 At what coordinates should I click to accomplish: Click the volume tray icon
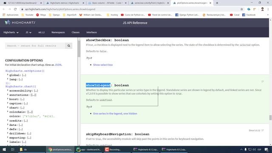pos(254,149)
